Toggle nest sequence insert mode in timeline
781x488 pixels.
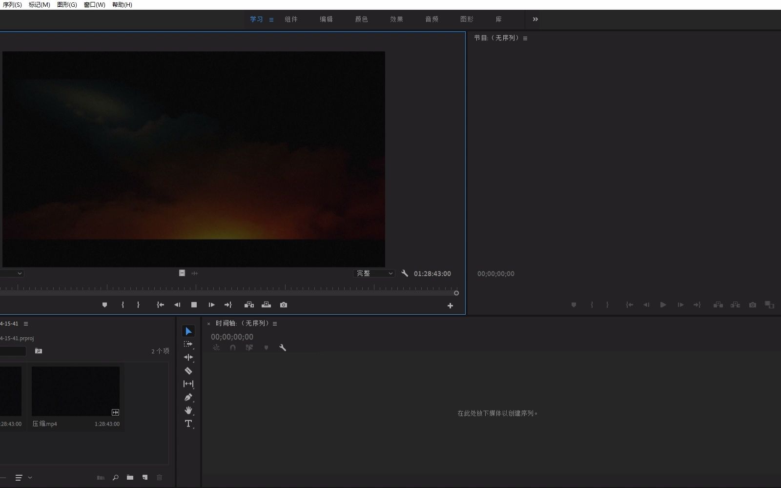click(216, 347)
